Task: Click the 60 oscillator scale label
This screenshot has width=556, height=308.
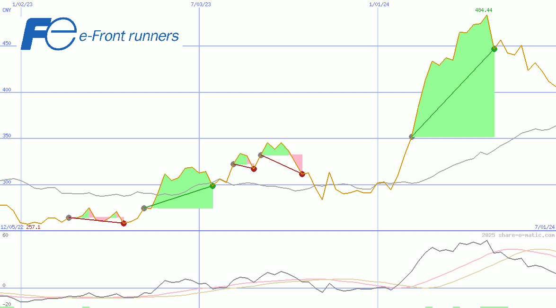Action: [5, 235]
